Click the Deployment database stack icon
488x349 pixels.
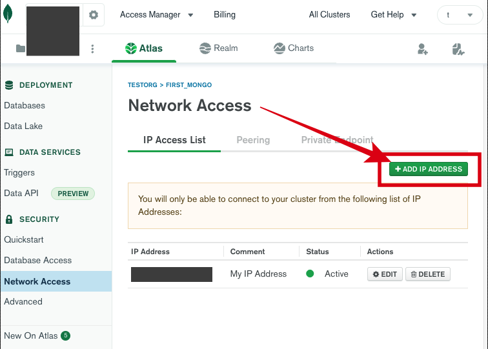tap(9, 85)
